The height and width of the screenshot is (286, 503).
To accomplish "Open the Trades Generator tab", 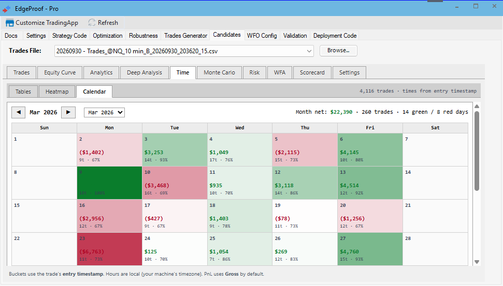I will (186, 36).
